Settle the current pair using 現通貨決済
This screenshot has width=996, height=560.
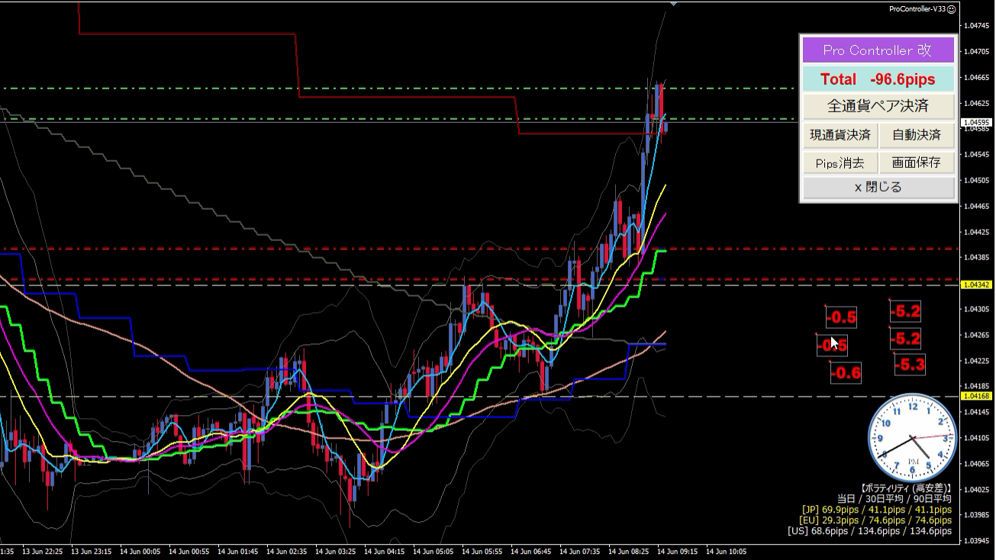click(840, 135)
